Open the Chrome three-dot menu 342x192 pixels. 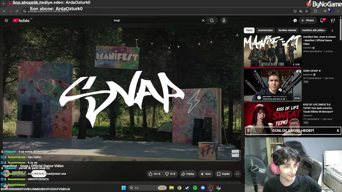pyautogui.click(x=338, y=11)
